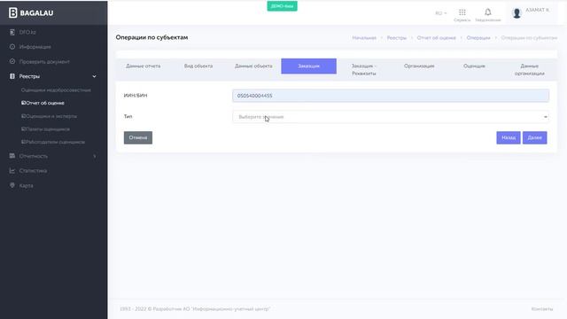
Task: Click the Далее button
Action: 534,138
